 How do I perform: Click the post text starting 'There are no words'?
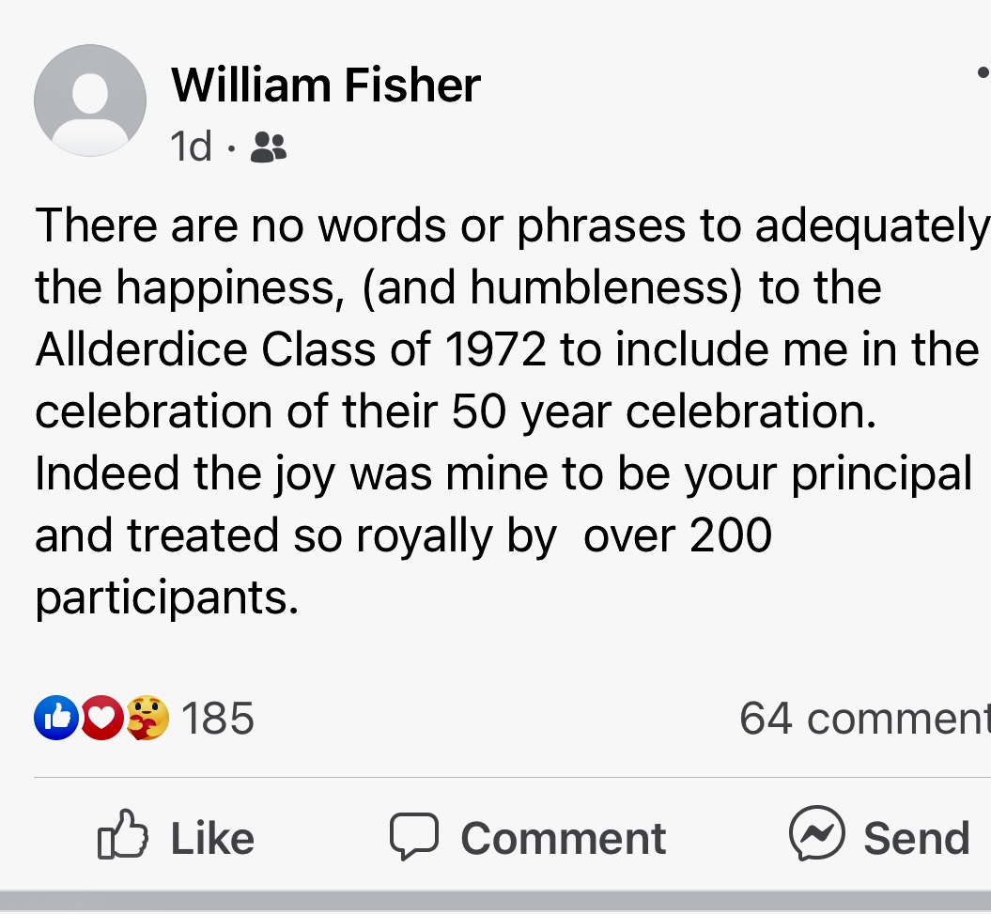512,411
